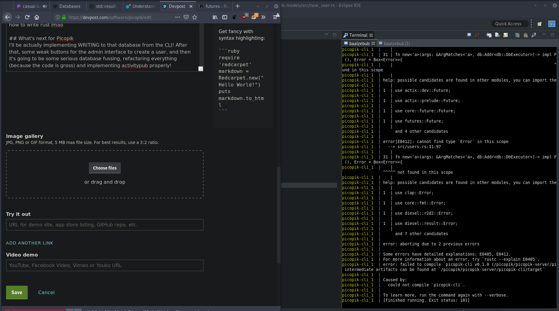Click the uBlock Origin extension icon
This screenshot has height=311, width=559.
point(244,17)
